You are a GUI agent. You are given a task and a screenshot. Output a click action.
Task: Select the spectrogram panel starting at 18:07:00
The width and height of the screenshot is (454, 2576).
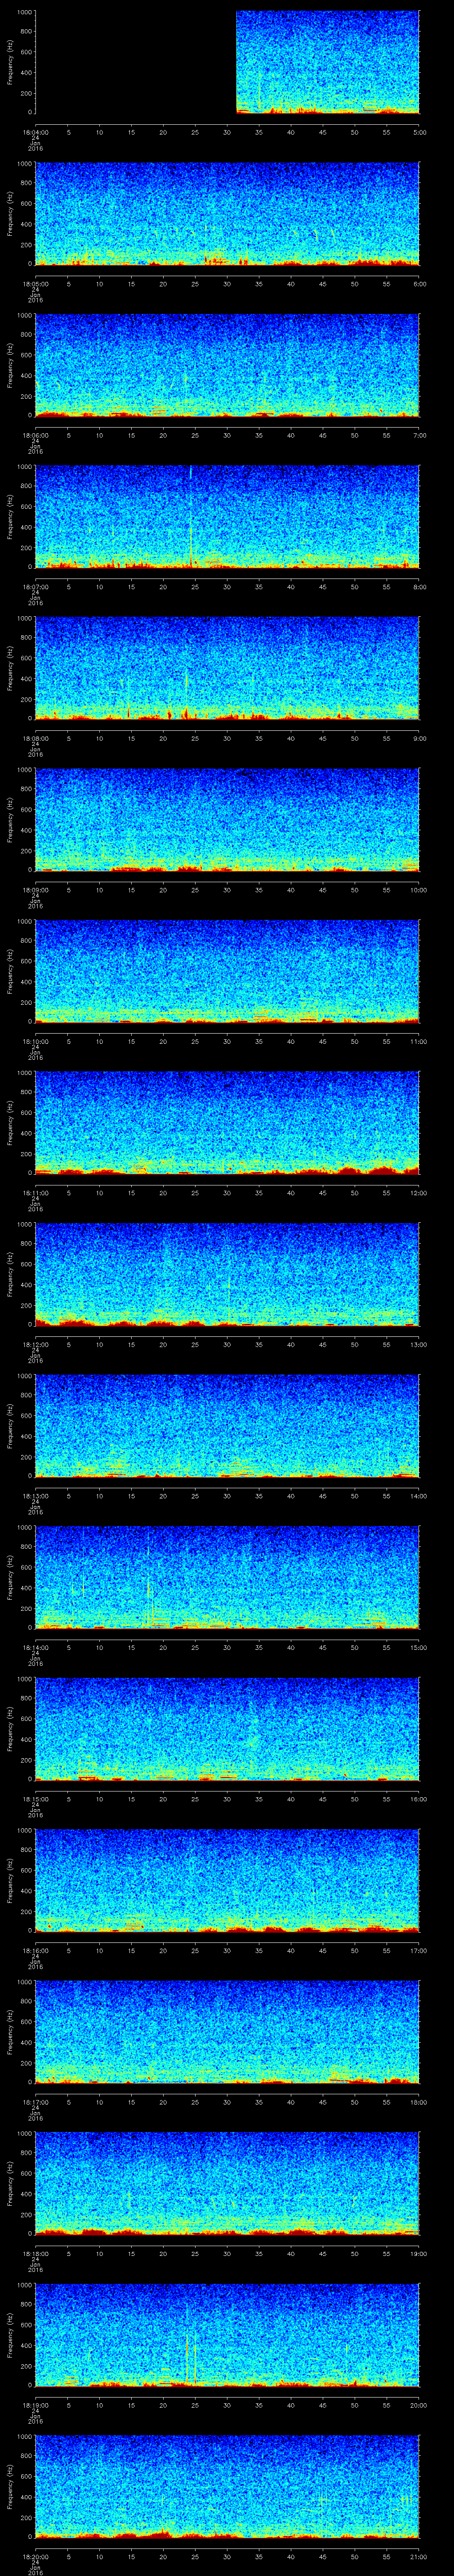coord(227,517)
